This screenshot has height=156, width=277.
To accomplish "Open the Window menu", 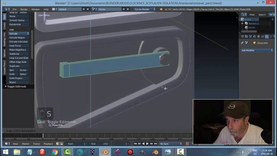I will tap(35, 9).
